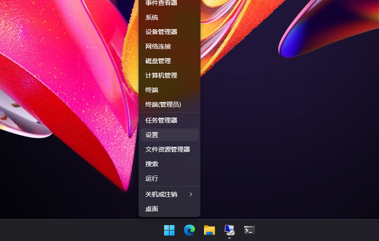Launch Microsoft Edge from taskbar
The height and width of the screenshot is (241, 379).
click(189, 230)
